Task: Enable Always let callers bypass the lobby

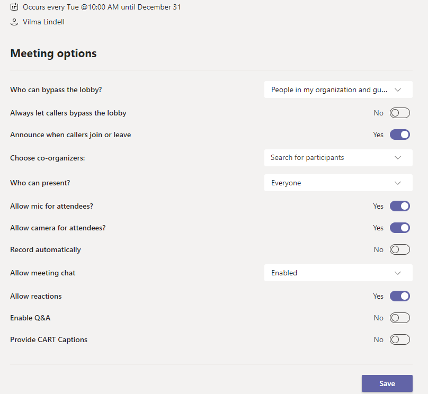Action: 399,113
